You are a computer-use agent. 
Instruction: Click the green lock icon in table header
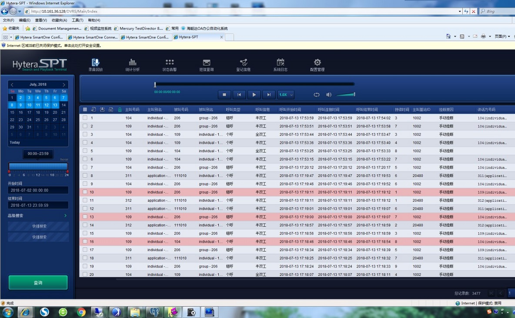(120, 109)
